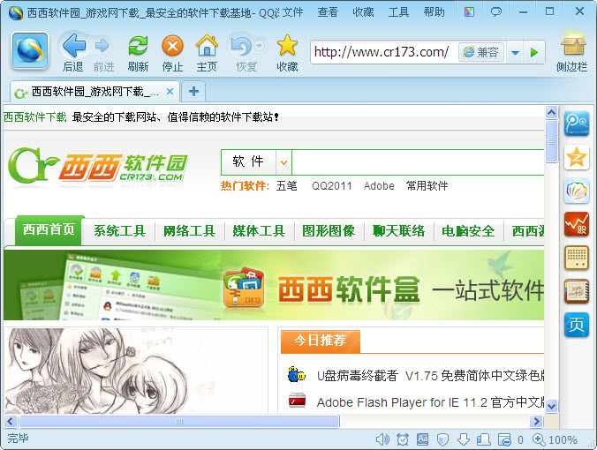
Task: Click the Forward (前进) arrow
Action: (x=102, y=46)
